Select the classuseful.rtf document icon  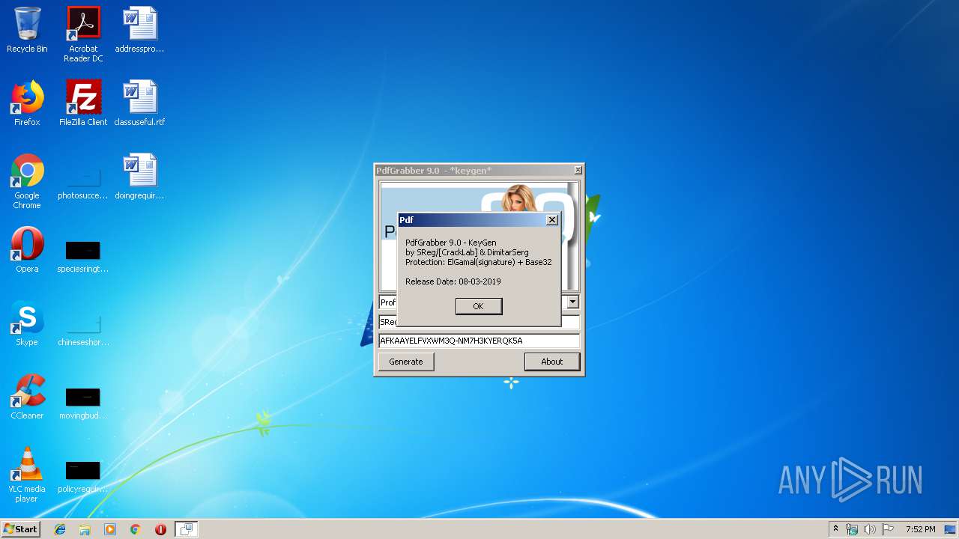[x=139, y=103]
